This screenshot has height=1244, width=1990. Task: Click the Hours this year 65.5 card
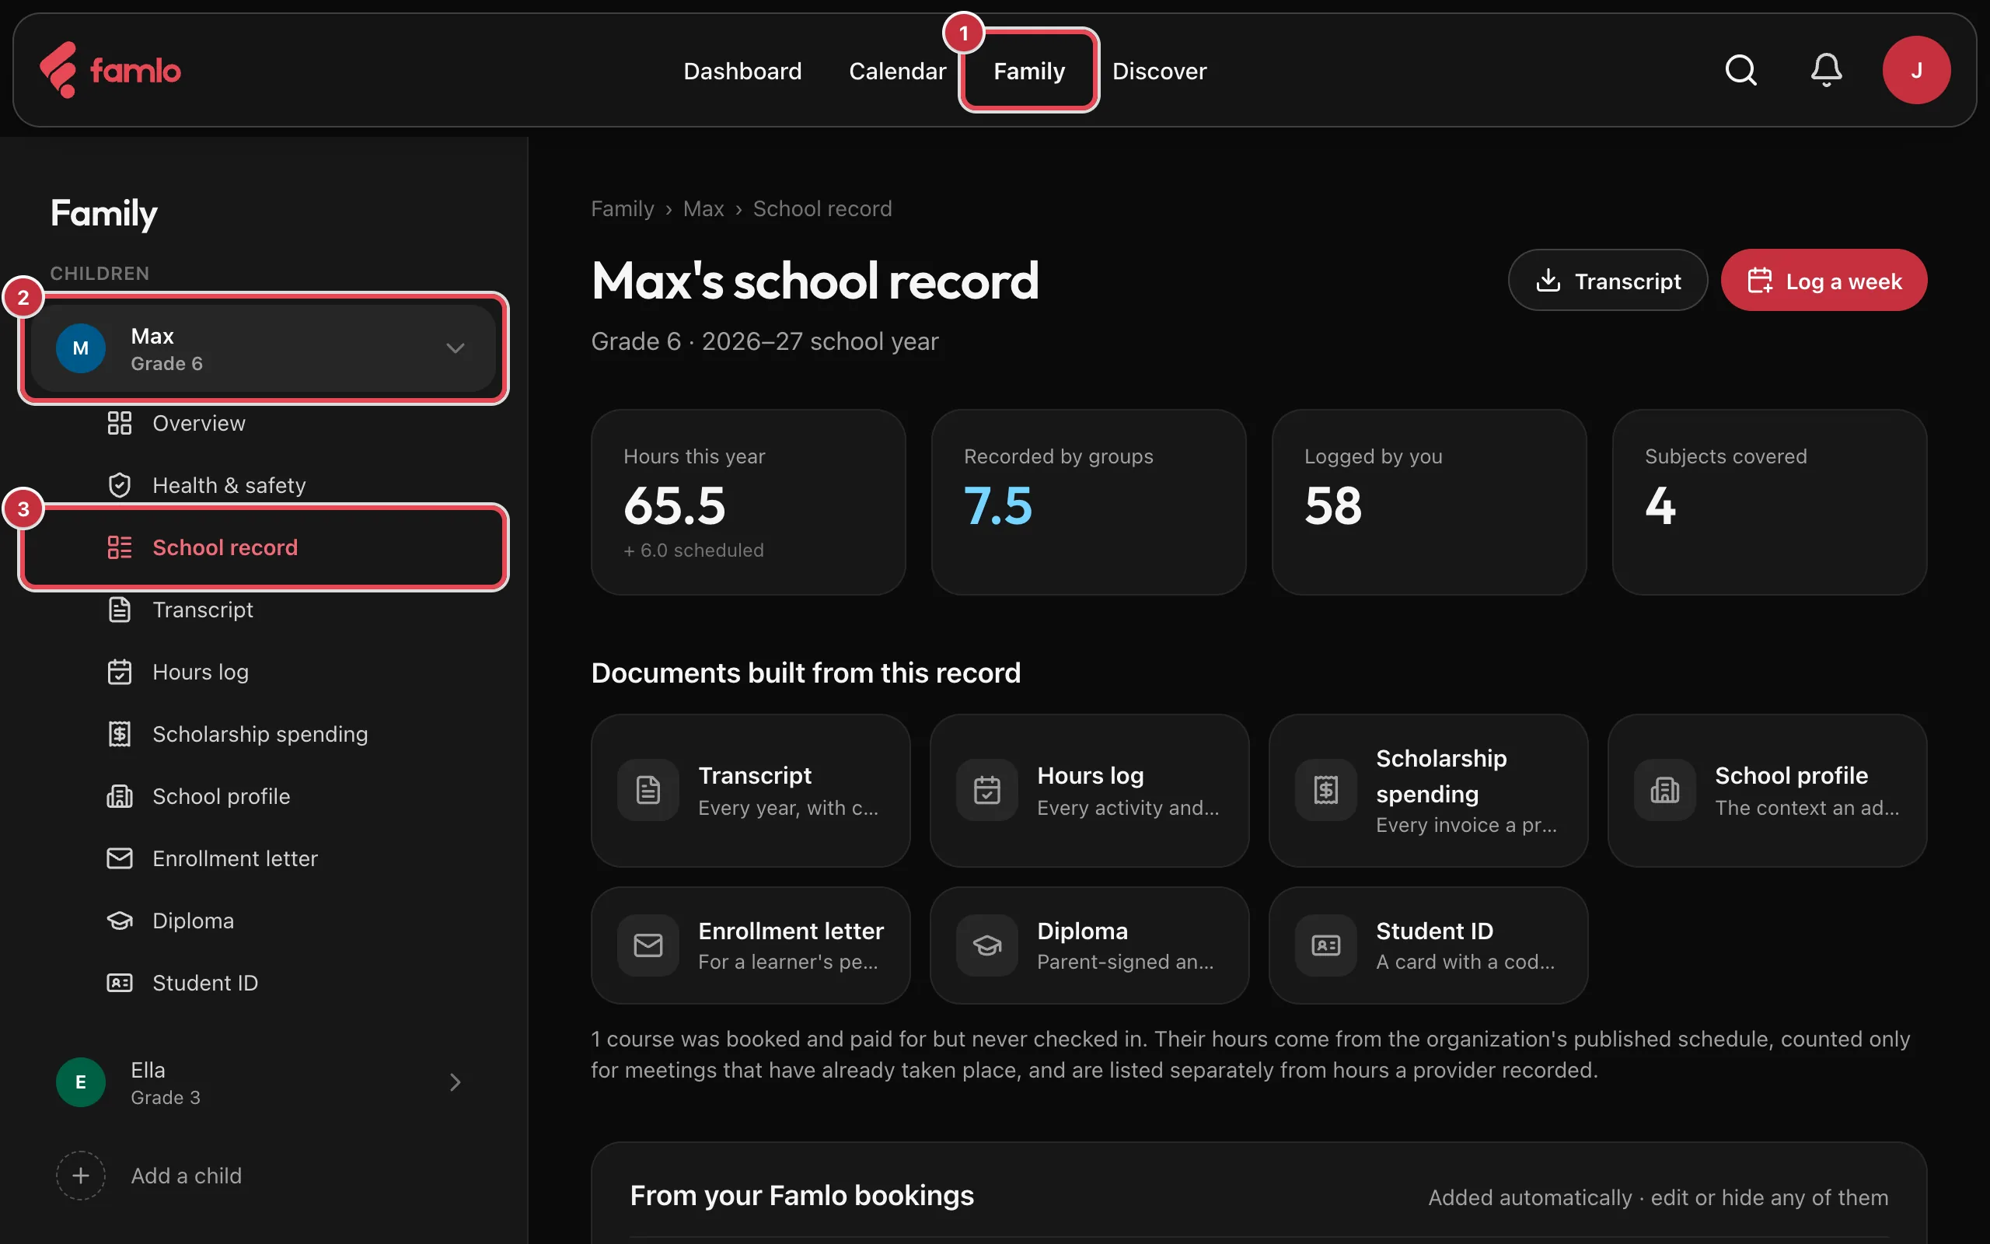tap(749, 502)
